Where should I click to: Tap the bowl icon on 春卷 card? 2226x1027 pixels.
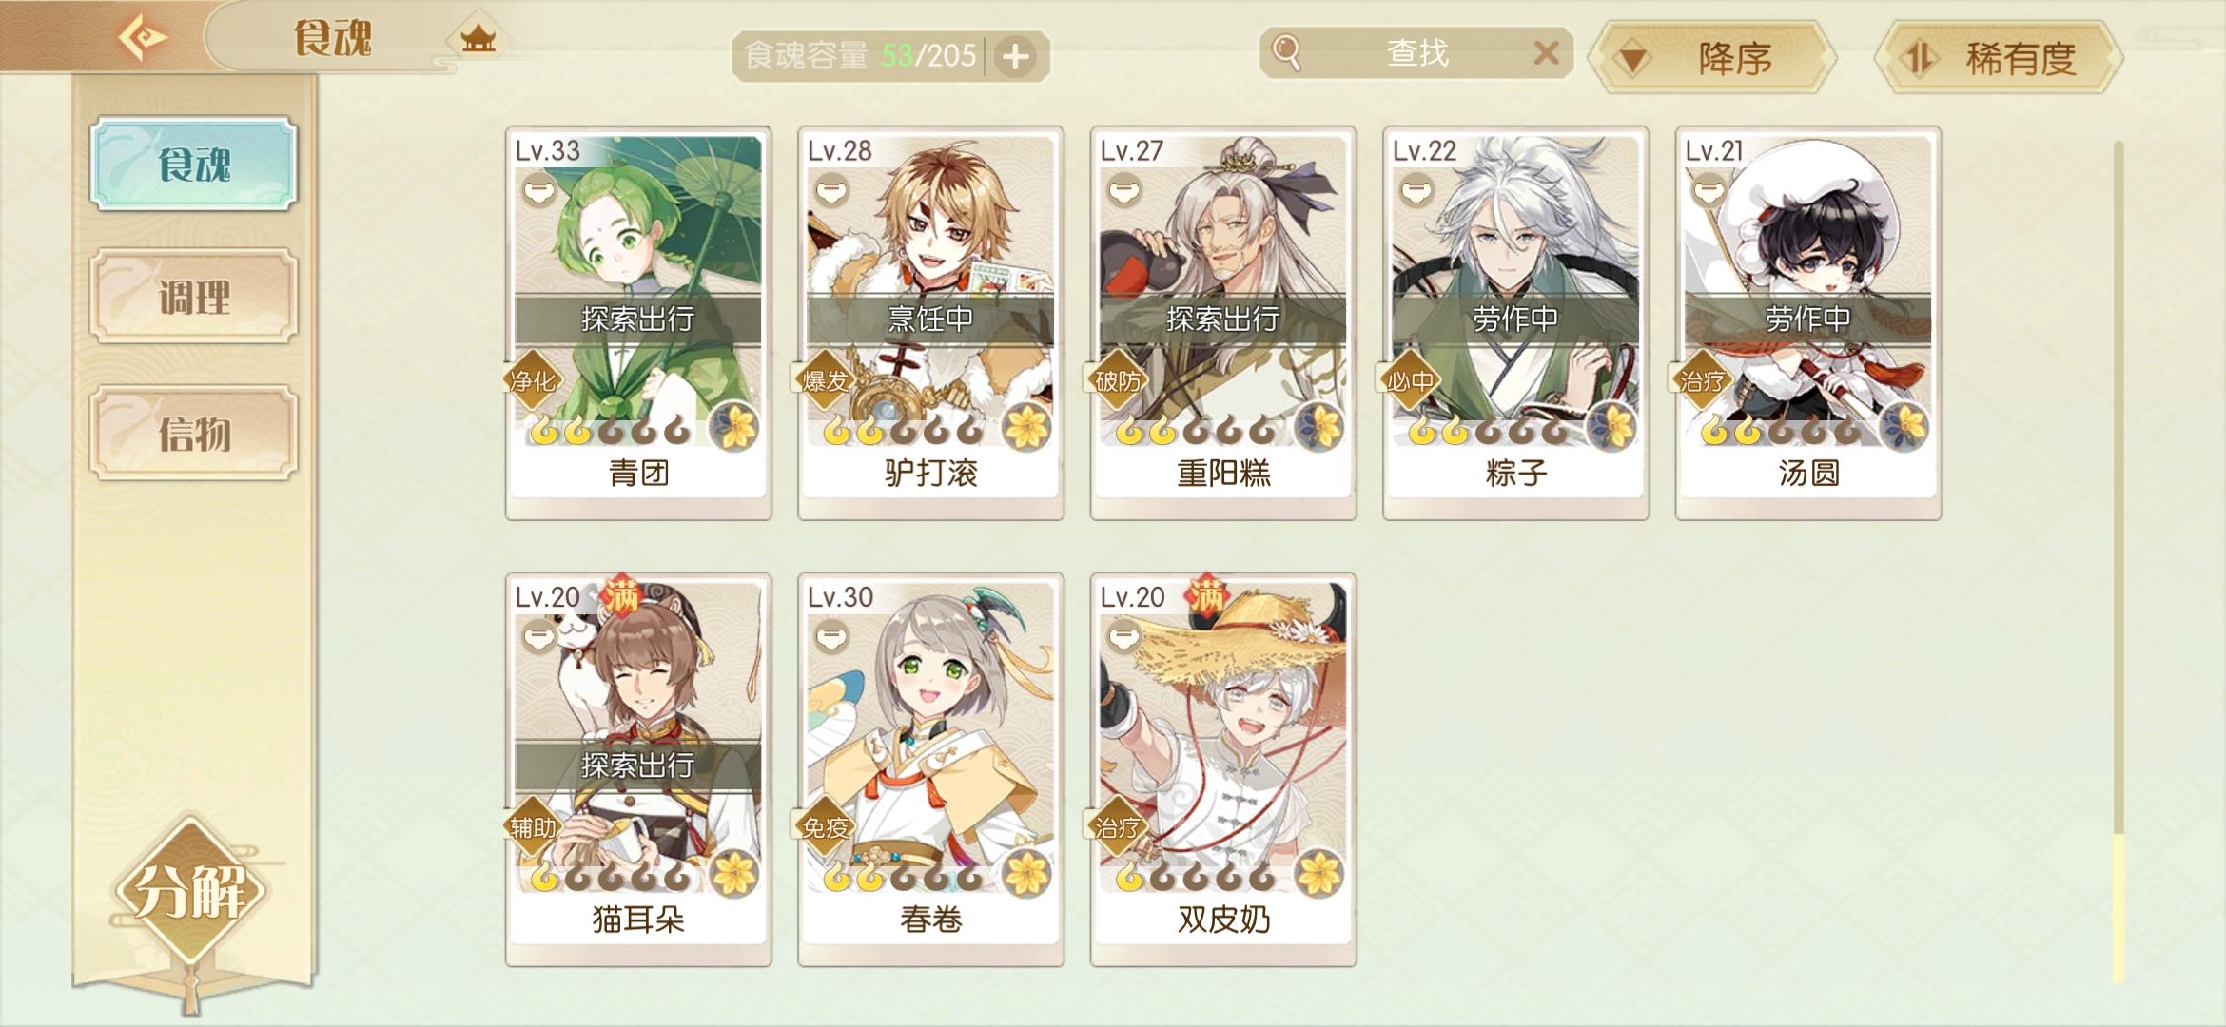tap(831, 636)
